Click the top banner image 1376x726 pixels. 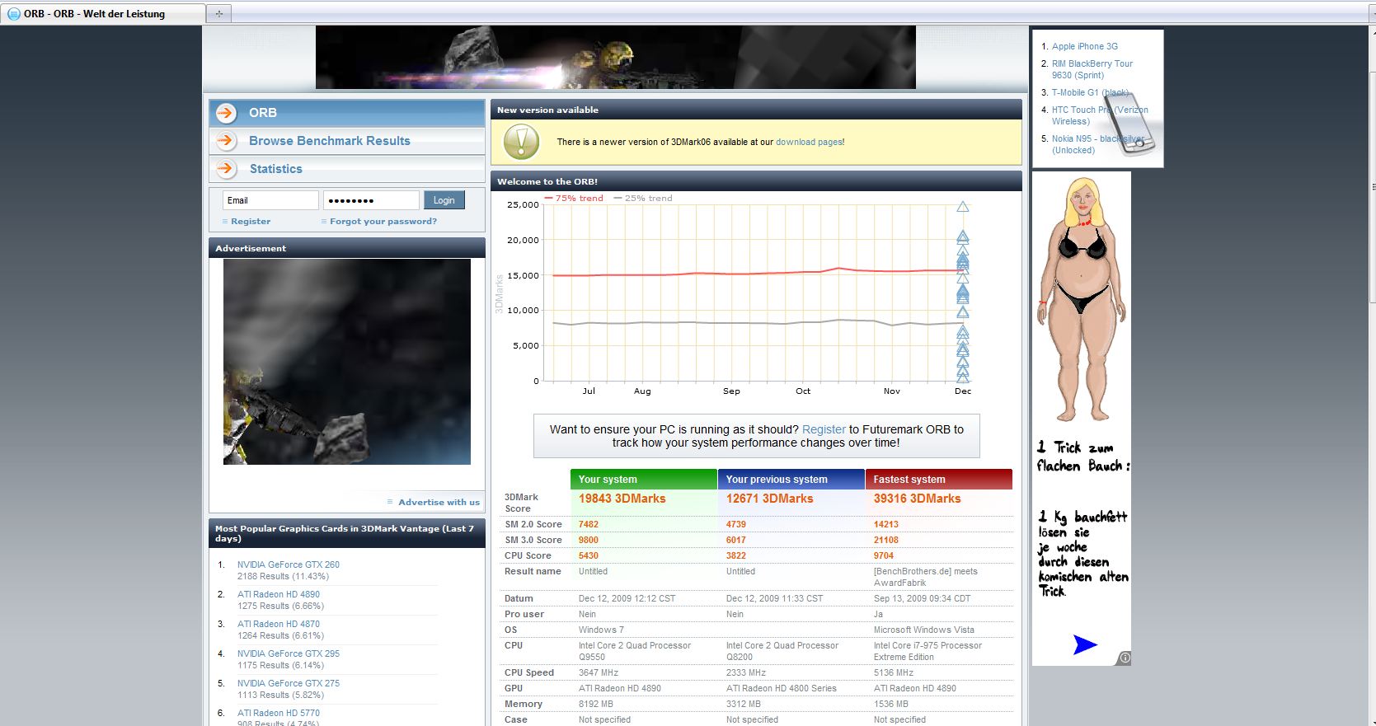[x=615, y=57]
